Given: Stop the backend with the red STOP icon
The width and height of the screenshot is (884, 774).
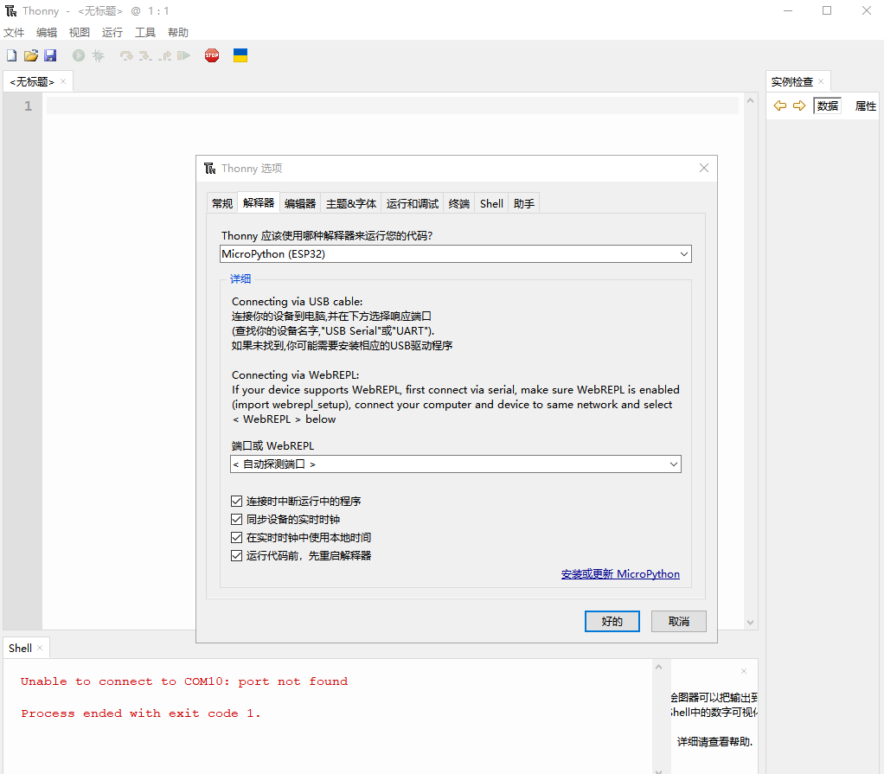Looking at the screenshot, I should (212, 55).
